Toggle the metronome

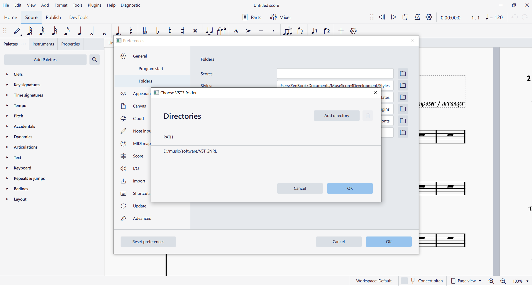[417, 17]
